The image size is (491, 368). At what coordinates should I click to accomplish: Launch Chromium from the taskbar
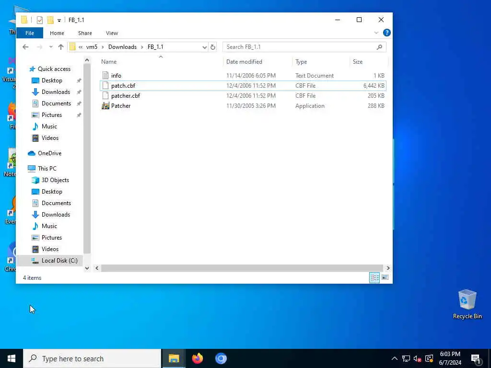click(221, 358)
